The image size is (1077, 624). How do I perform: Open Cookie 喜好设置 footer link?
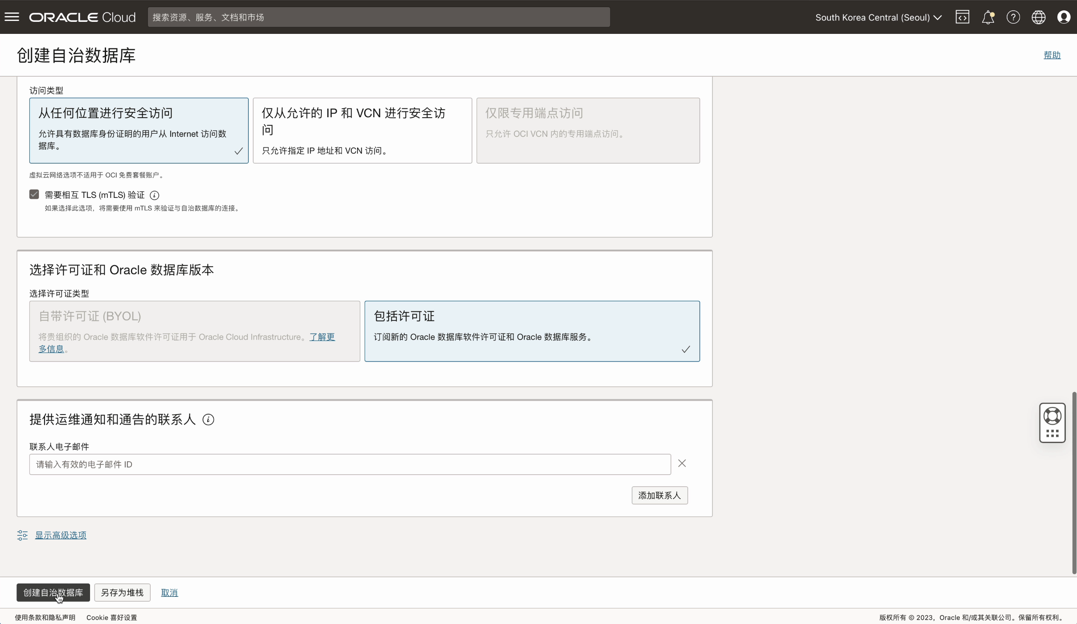pos(111,617)
